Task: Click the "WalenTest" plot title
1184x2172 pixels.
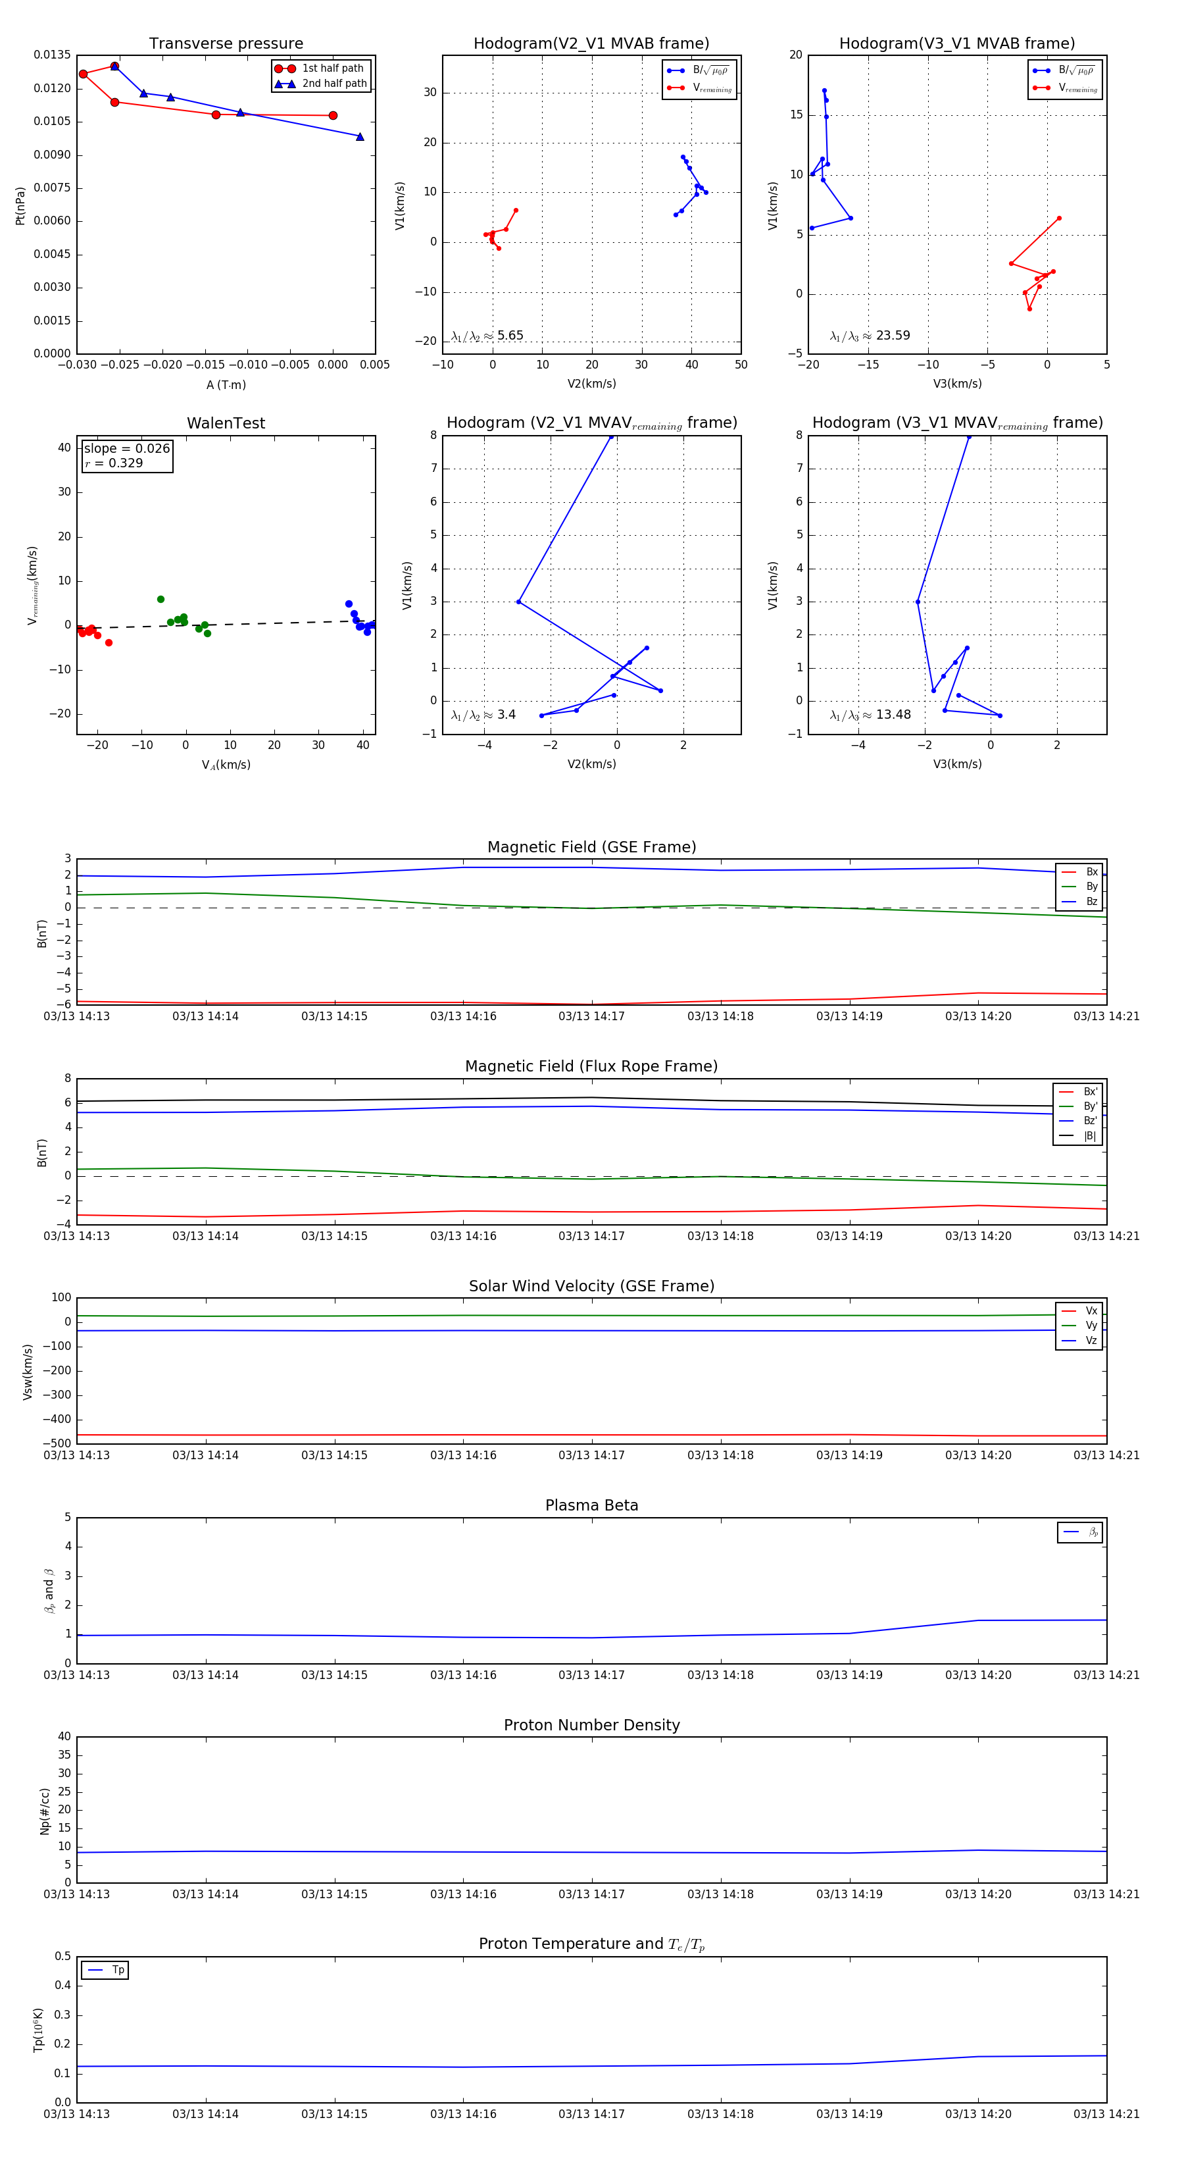Action: 226,423
